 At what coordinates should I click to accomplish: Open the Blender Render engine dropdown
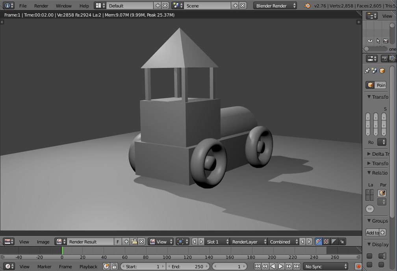(x=275, y=6)
